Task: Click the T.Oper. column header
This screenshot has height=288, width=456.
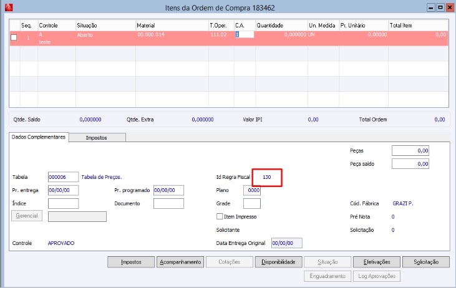Action: tap(221, 26)
